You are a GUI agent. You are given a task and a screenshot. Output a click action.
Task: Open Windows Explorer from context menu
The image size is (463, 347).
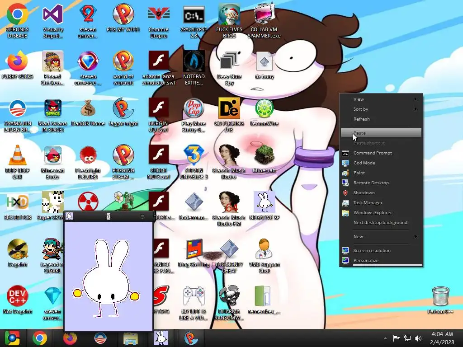coord(381,212)
